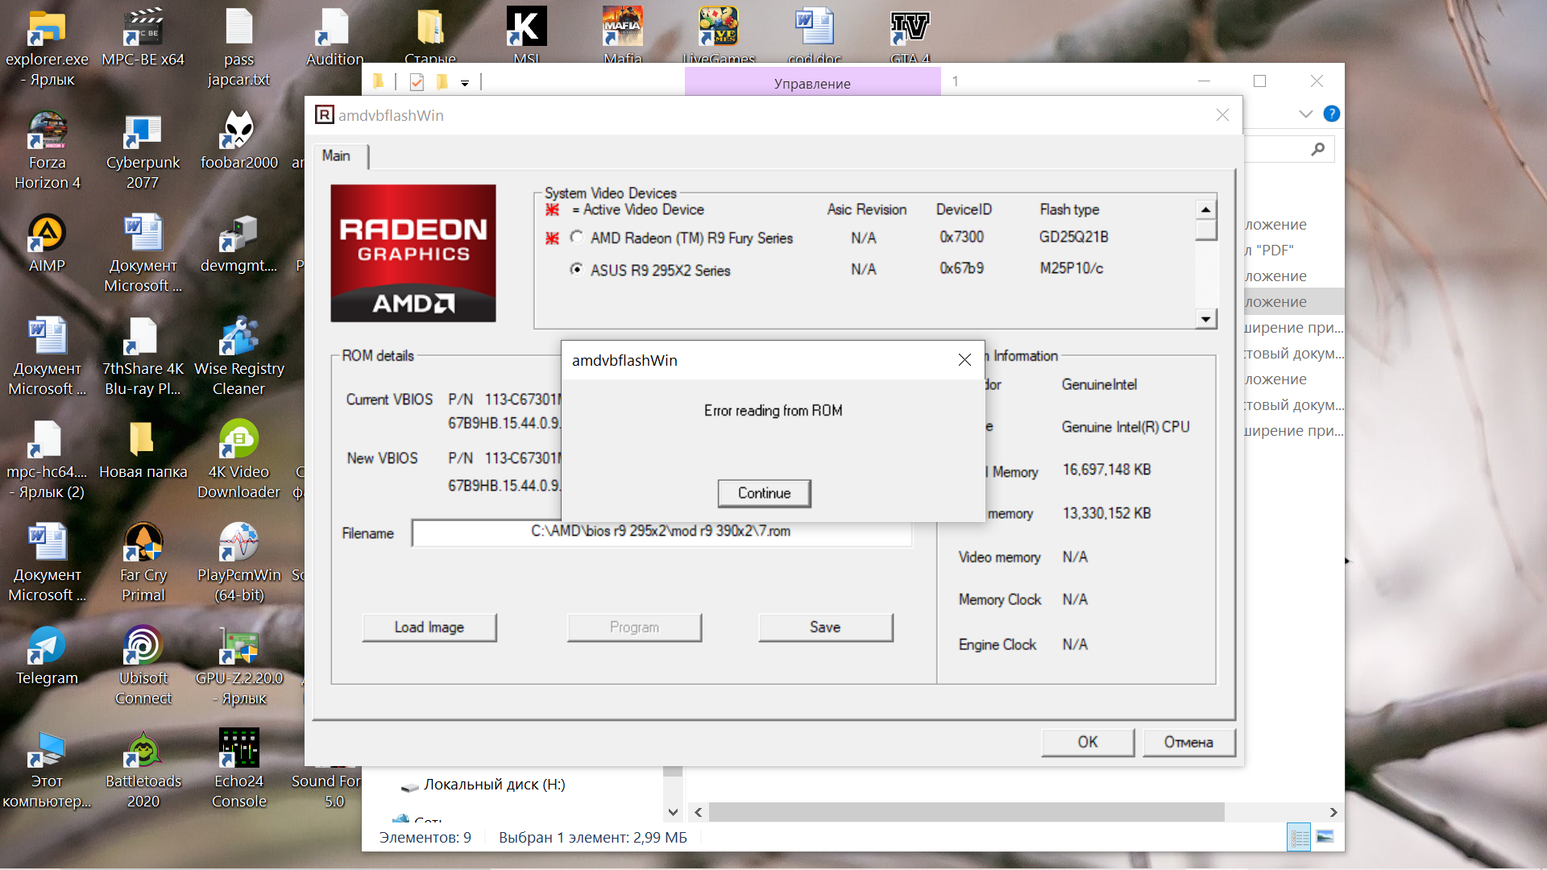The width and height of the screenshot is (1547, 870).
Task: Click Continue in the error dialog
Action: coord(764,493)
